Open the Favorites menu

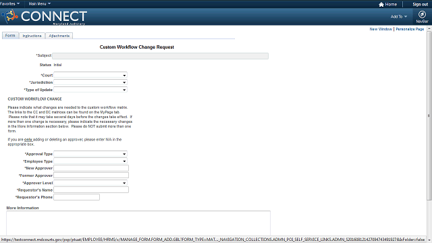tap(10, 3)
